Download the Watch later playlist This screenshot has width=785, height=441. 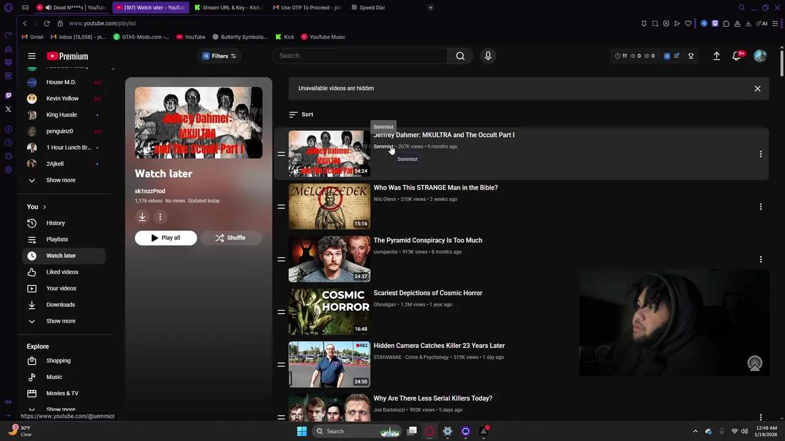142,217
